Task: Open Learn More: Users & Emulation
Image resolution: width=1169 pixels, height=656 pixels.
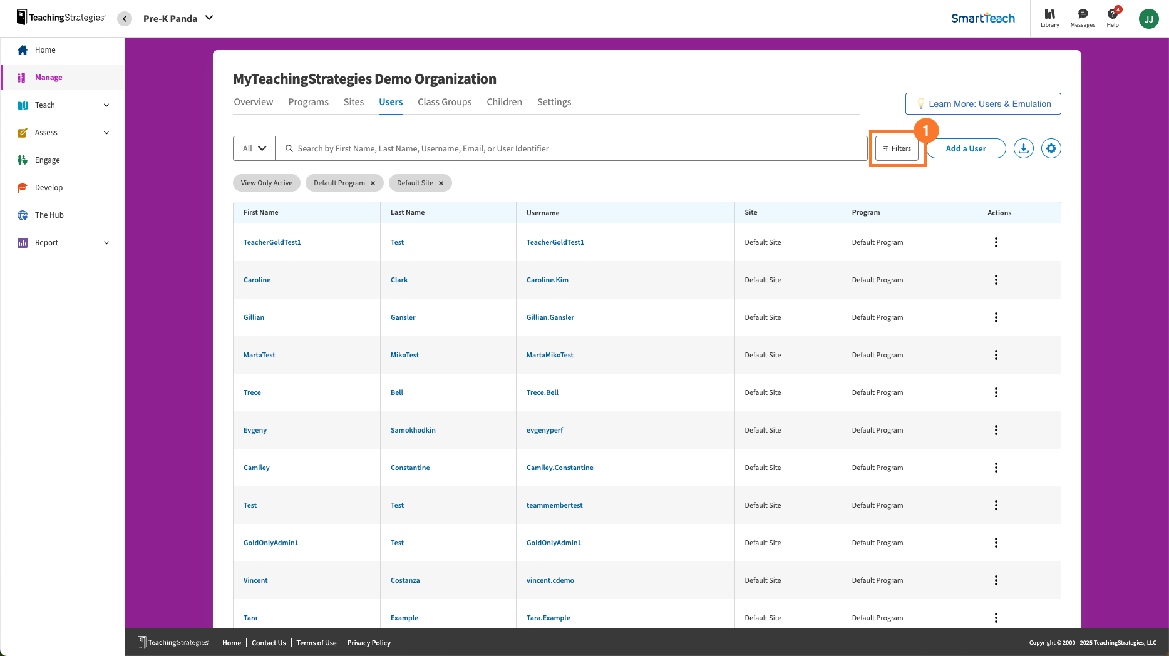Action: point(982,103)
